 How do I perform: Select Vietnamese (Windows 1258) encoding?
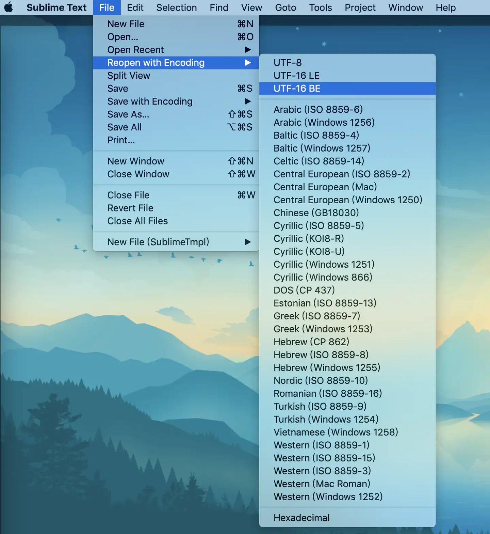(347, 433)
